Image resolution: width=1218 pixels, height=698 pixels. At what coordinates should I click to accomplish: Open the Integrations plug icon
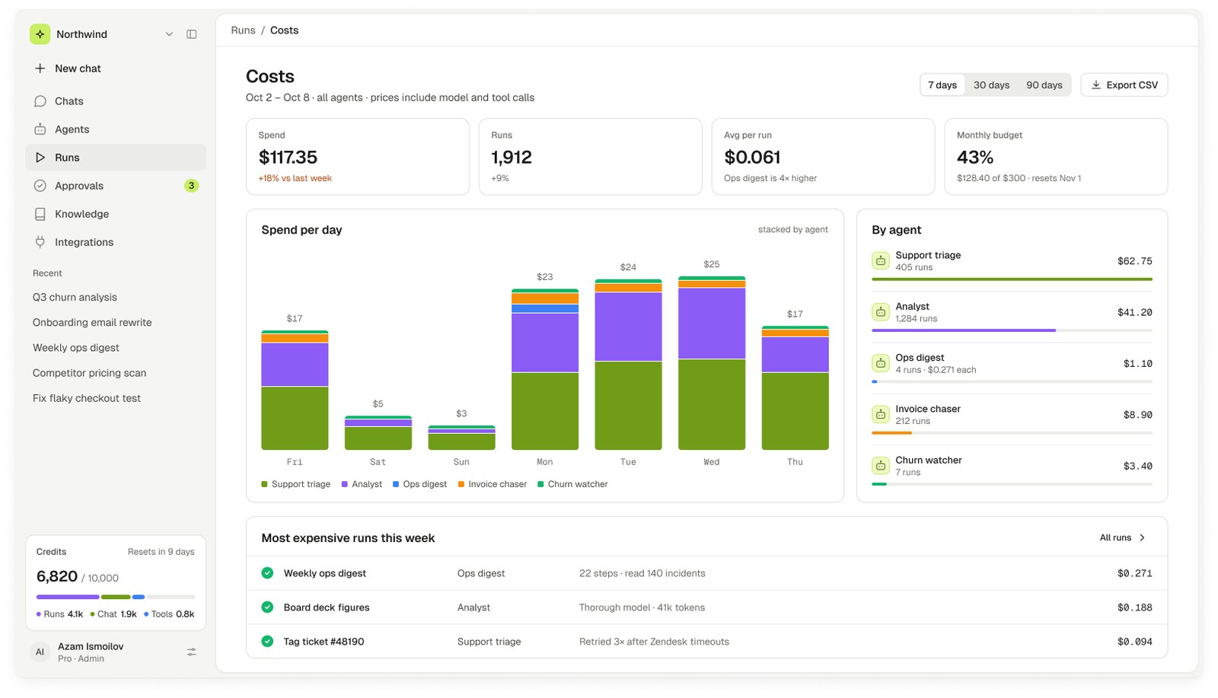coord(40,242)
